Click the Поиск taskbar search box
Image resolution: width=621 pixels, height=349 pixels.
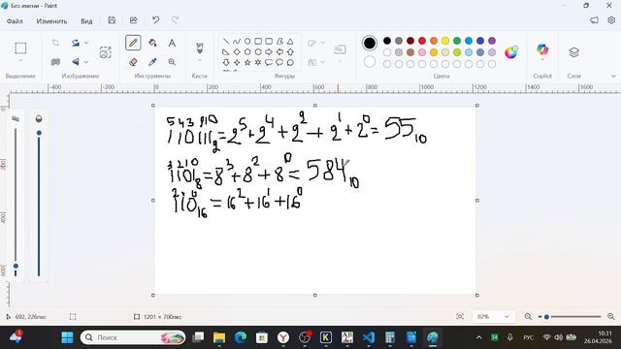tap(133, 337)
